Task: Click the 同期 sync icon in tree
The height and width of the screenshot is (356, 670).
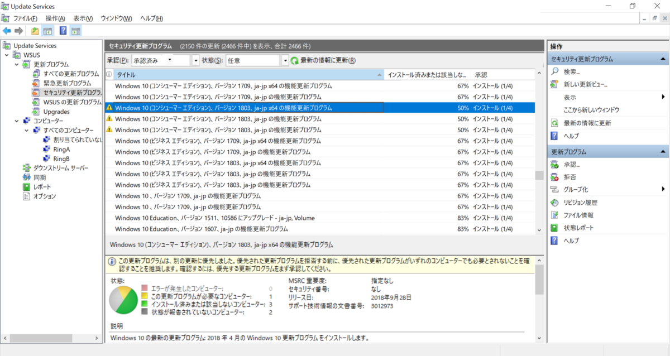Action: click(27, 177)
